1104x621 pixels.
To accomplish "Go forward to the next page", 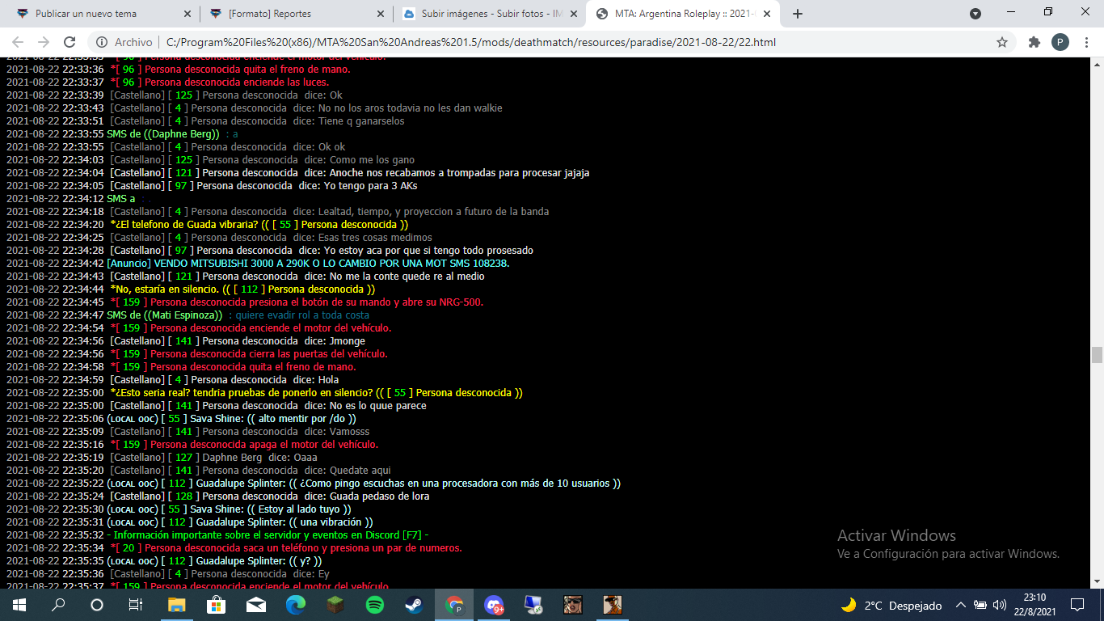I will click(x=44, y=42).
